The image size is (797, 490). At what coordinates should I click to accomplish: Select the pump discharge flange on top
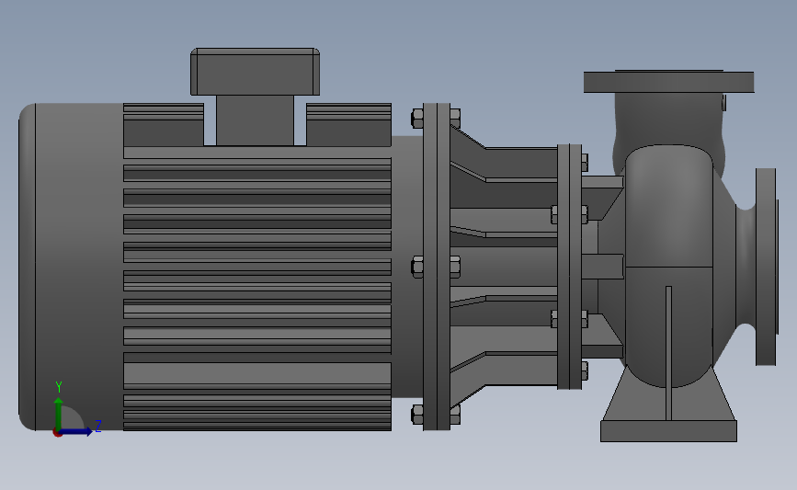pos(668,82)
